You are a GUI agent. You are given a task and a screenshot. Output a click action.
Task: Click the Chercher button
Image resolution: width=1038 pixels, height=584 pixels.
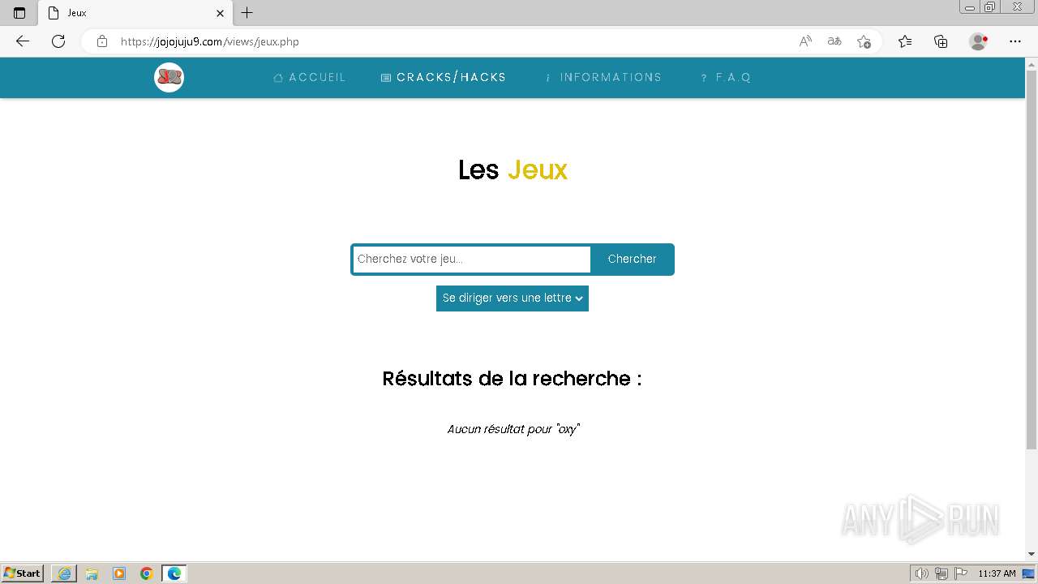633,260
